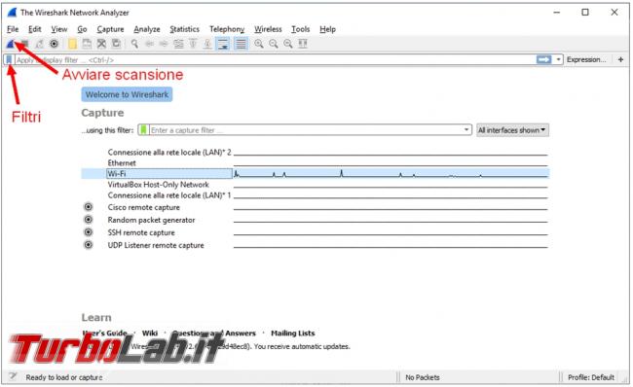This screenshot has width=633, height=387.
Task: Open the Statistics menu
Action: pos(184,29)
